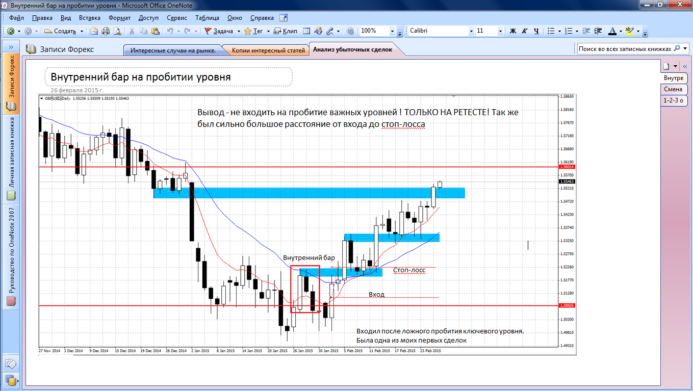Open the Undo history dropdown
This screenshot has width=693, height=391.
pos(177,31)
